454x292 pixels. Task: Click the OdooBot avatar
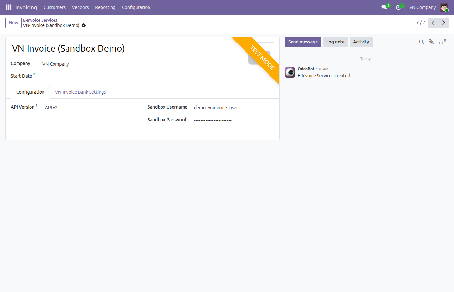(x=290, y=72)
